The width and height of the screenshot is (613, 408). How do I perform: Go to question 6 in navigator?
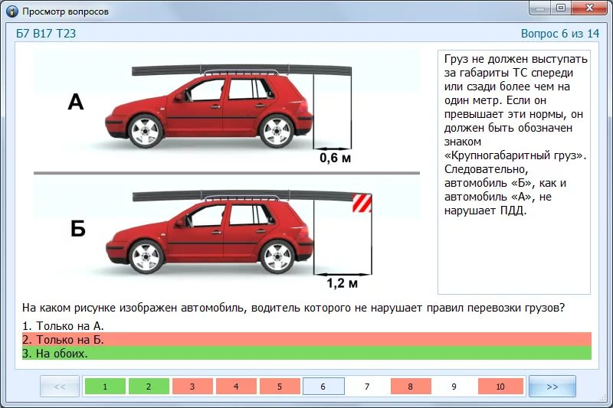click(x=323, y=387)
